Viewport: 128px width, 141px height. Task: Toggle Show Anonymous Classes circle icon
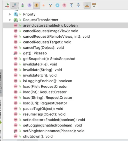[x=57, y=5]
